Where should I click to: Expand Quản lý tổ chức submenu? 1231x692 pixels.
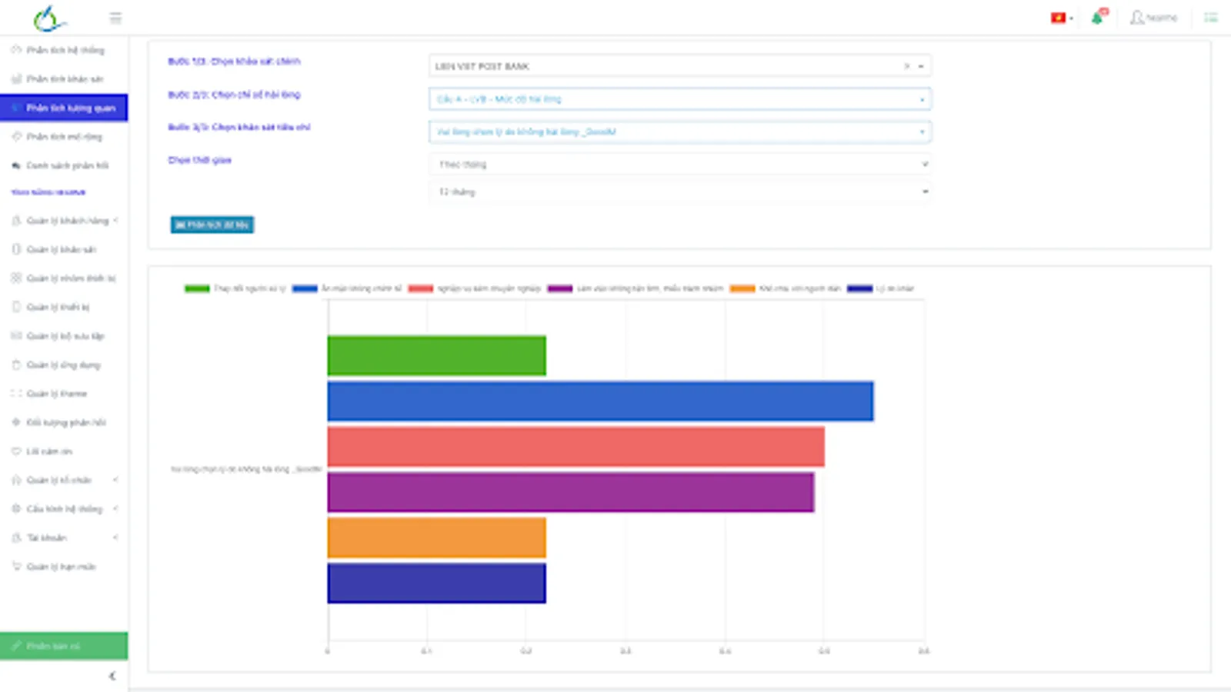(115, 480)
